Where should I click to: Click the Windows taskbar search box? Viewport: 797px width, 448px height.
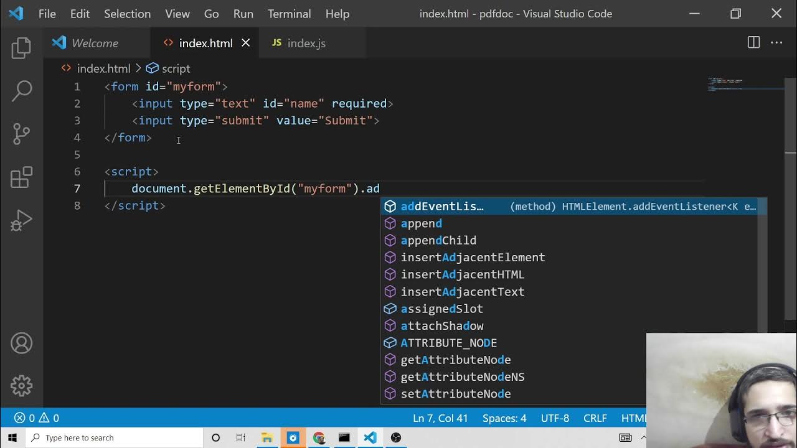tap(115, 437)
